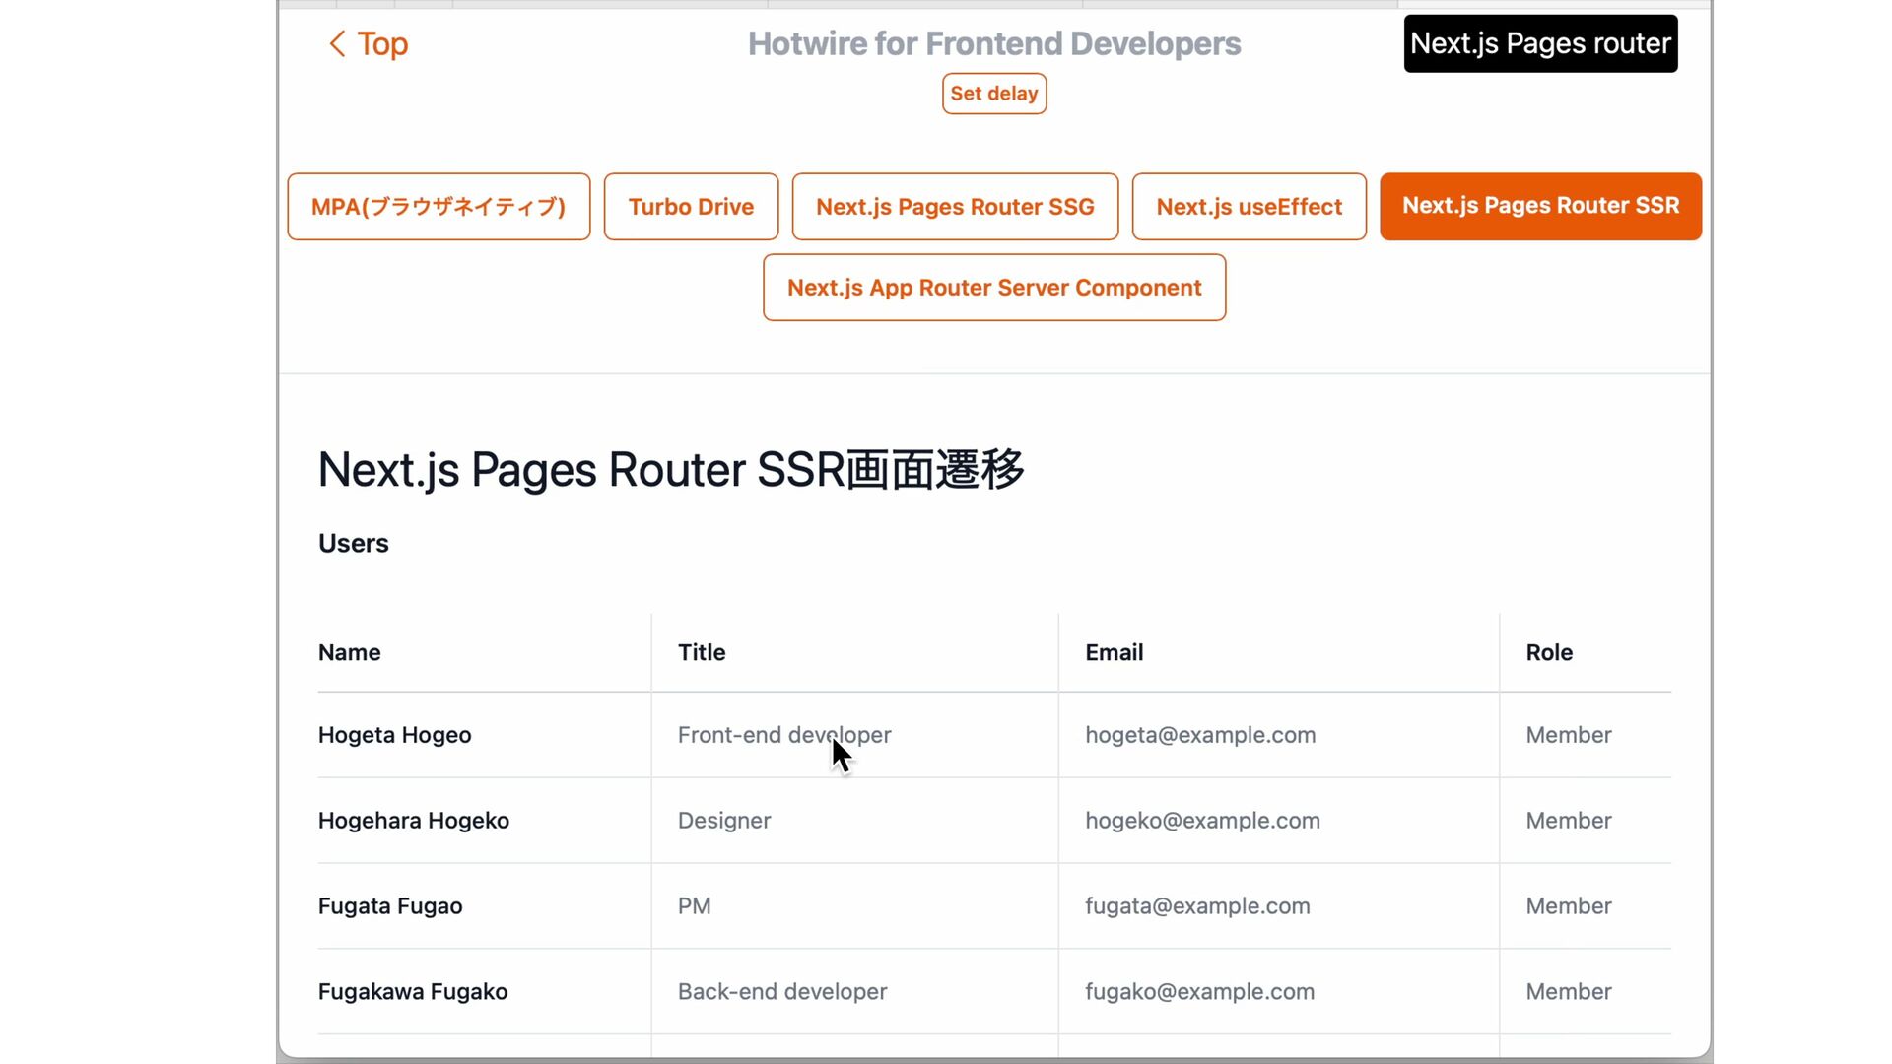The image size is (1892, 1064).
Task: Select the Hogeta Hogeo name cell
Action: 394,735
